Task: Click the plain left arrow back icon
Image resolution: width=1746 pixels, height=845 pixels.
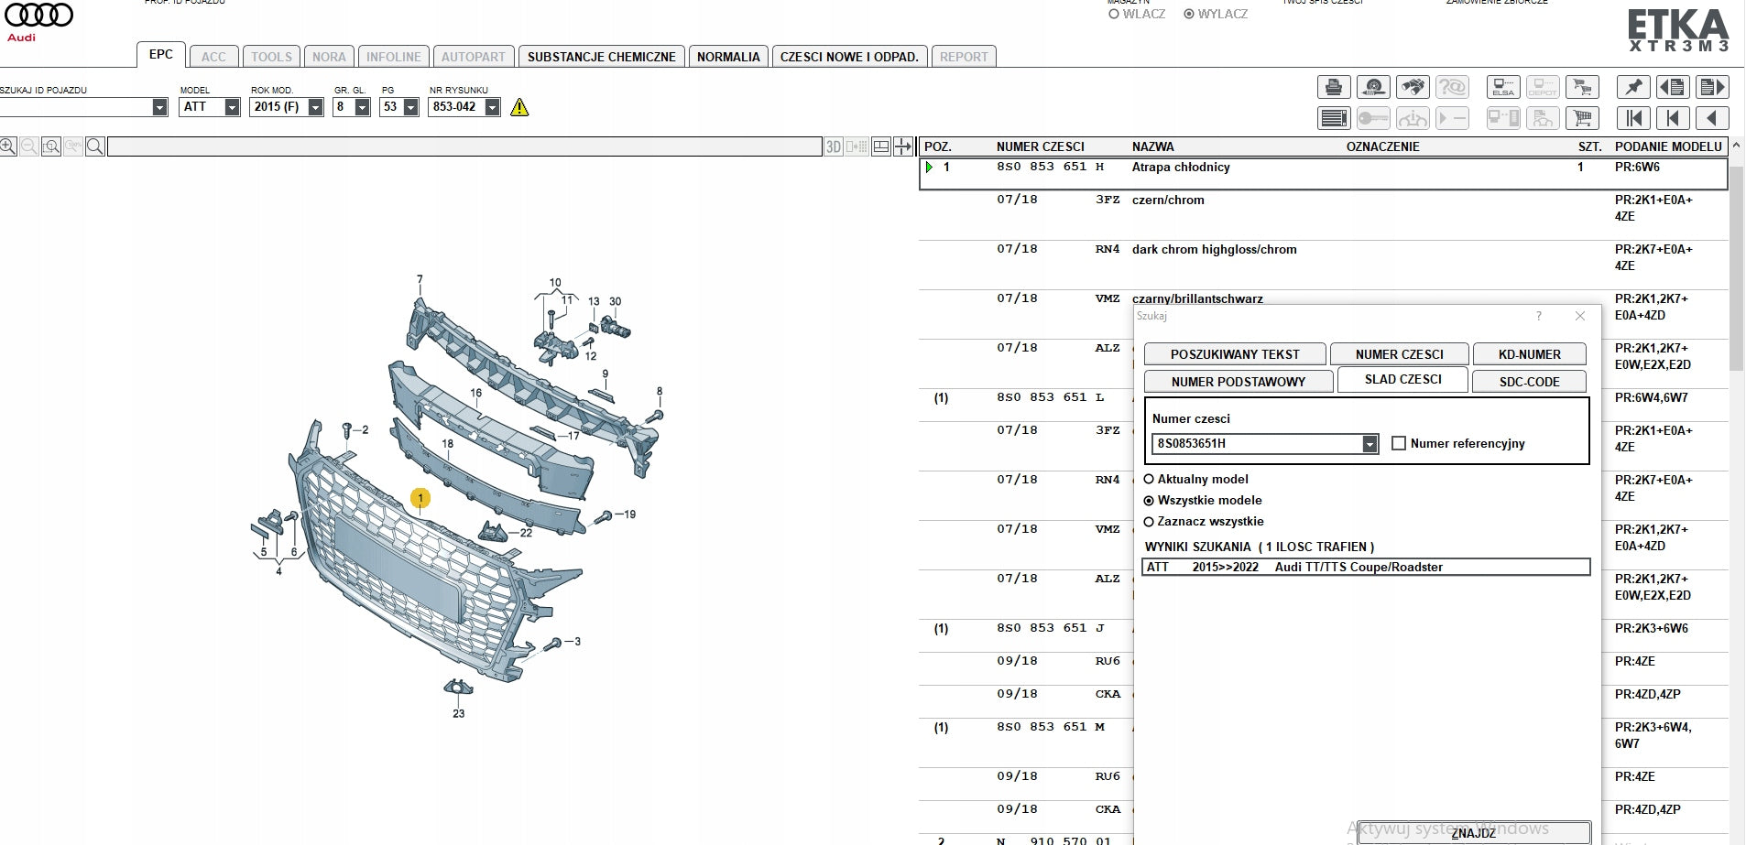Action: (x=1712, y=118)
